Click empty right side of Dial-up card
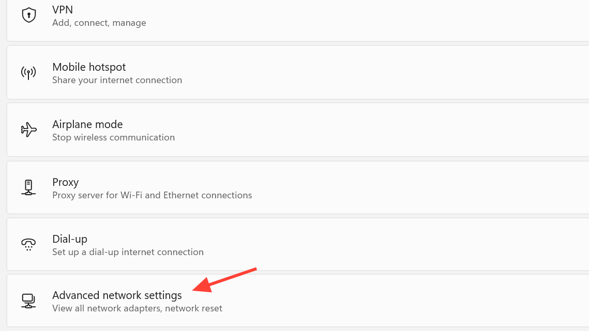 440,245
